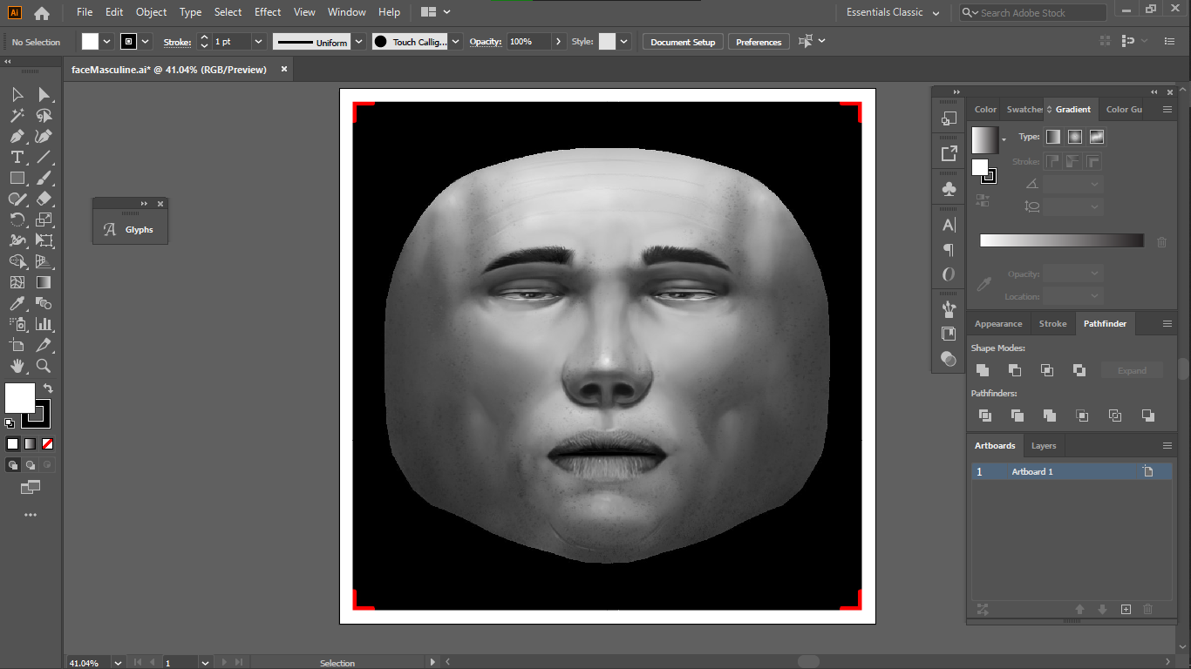Enable Draw Normal mode
This screenshot has width=1191, height=669.
13,465
